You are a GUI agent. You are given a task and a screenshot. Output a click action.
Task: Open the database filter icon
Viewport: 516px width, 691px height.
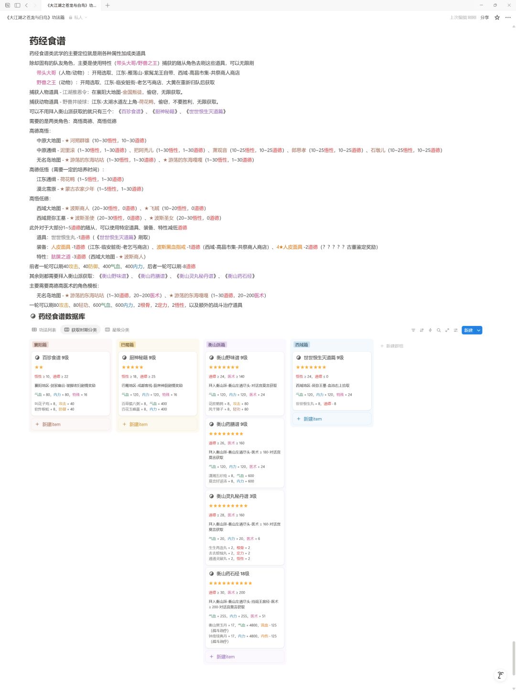pyautogui.click(x=413, y=330)
